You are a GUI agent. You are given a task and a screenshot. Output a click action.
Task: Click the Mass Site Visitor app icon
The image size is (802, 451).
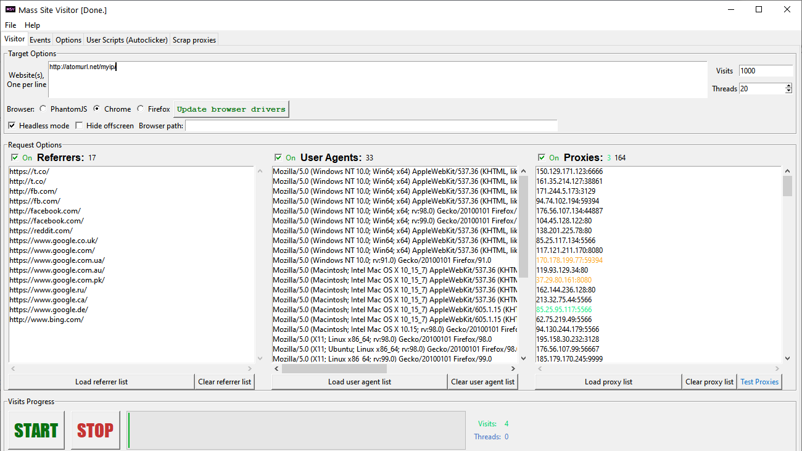10,9
